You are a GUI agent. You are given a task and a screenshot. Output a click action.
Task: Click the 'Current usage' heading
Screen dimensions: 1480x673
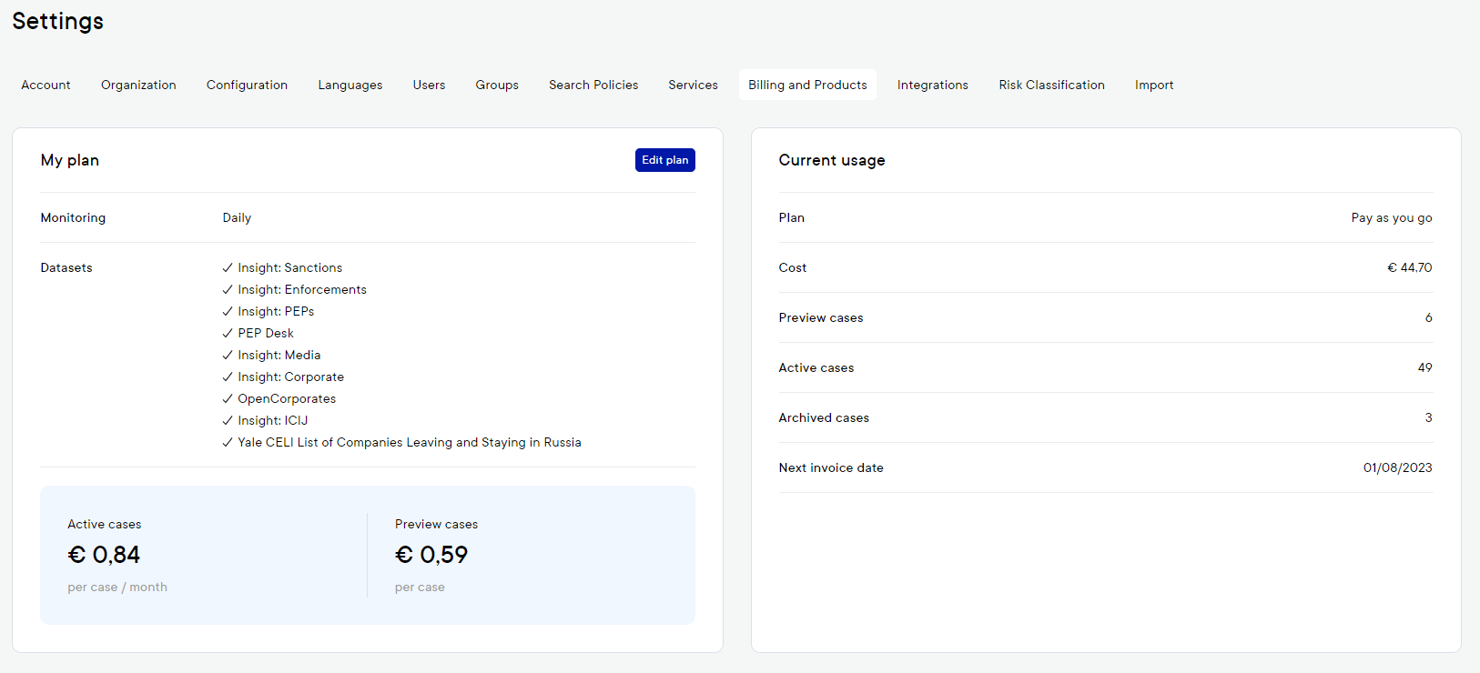pos(832,160)
